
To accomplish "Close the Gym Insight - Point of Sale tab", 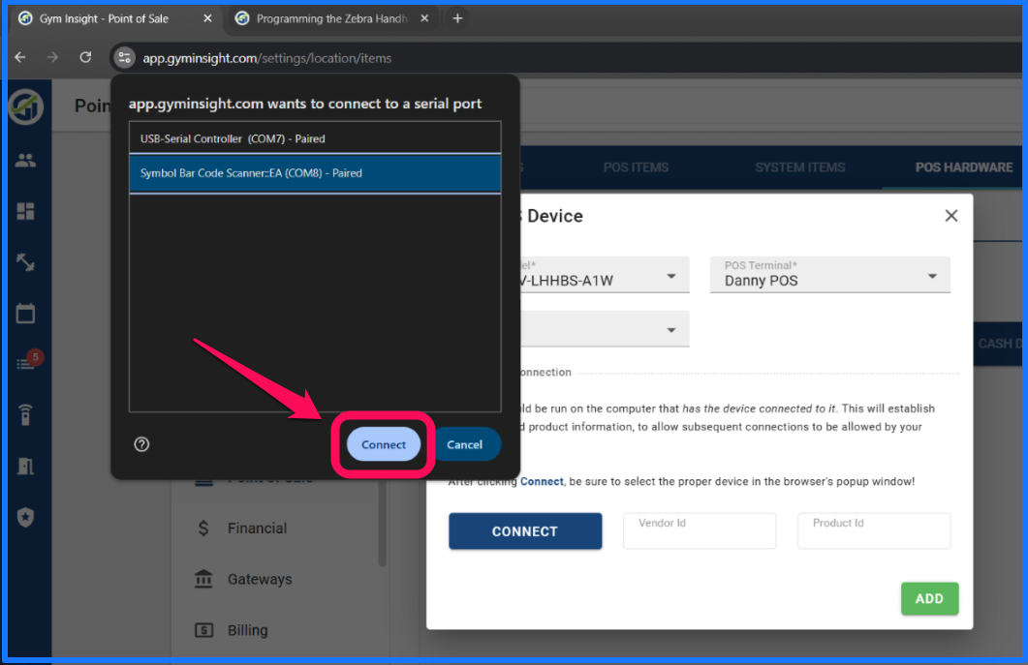I will pos(207,18).
